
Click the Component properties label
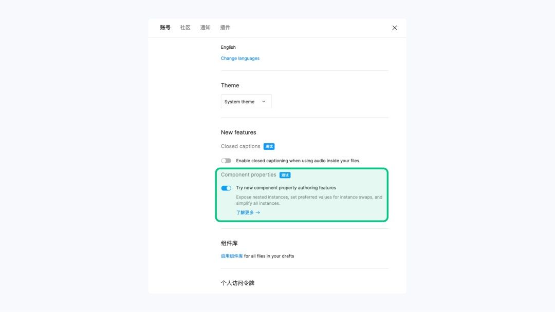[x=249, y=174]
